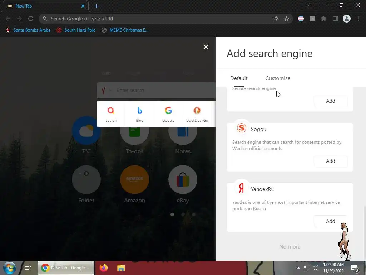Close the New Tab tab
Viewport: 366px width, 275px height.
[x=83, y=6]
